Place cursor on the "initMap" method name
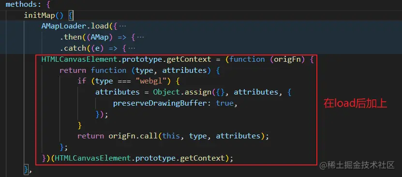This screenshot has width=402, height=177. (40, 15)
